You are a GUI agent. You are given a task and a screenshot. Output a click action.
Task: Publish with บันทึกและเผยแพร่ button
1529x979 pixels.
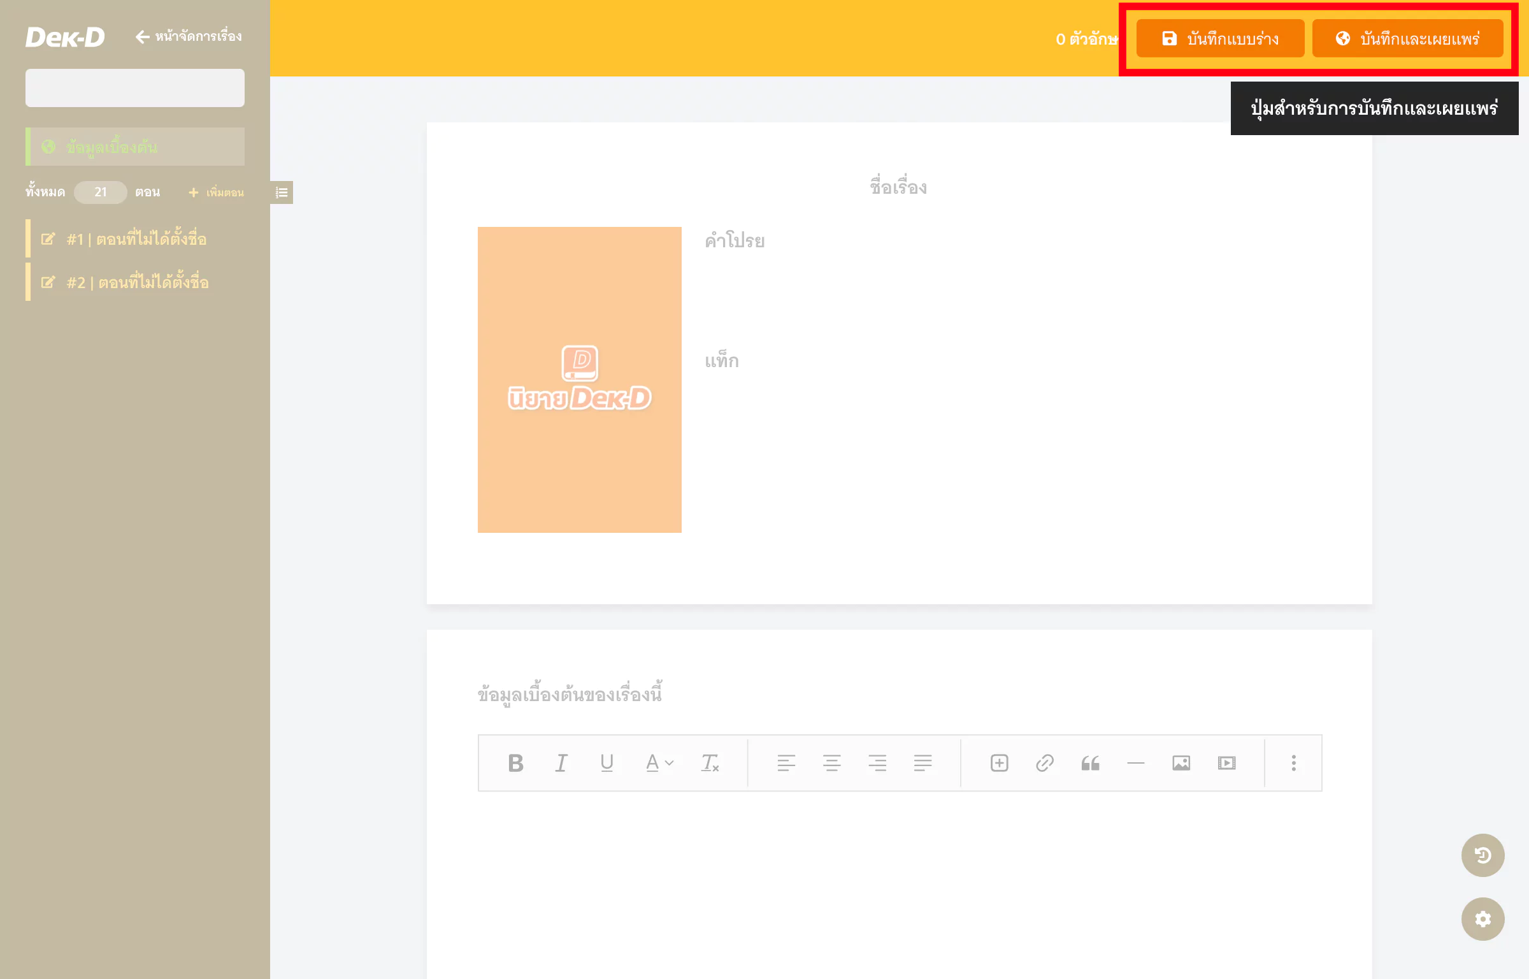point(1407,39)
